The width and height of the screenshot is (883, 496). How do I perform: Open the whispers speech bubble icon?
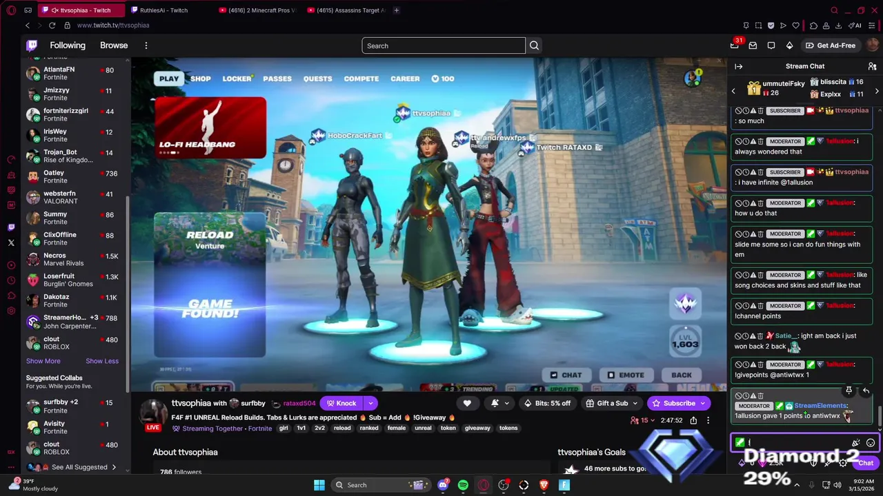771,45
